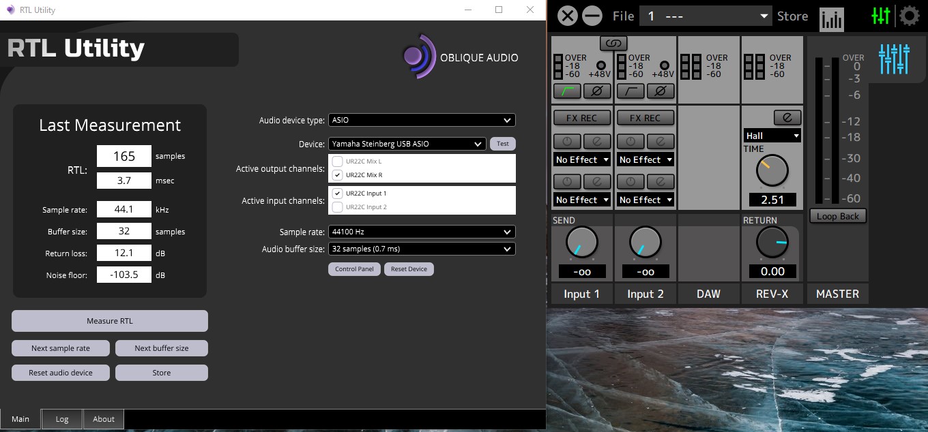Toggle Input 1 high-pass filter in dspMixFx

(567, 90)
